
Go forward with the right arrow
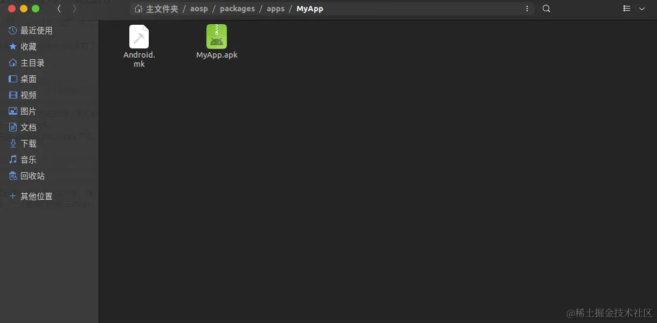point(74,9)
